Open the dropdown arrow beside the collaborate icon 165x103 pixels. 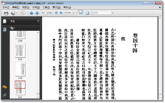point(16,13)
